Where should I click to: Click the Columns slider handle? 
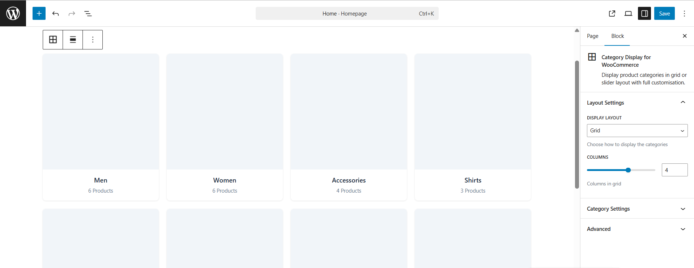[628, 170]
